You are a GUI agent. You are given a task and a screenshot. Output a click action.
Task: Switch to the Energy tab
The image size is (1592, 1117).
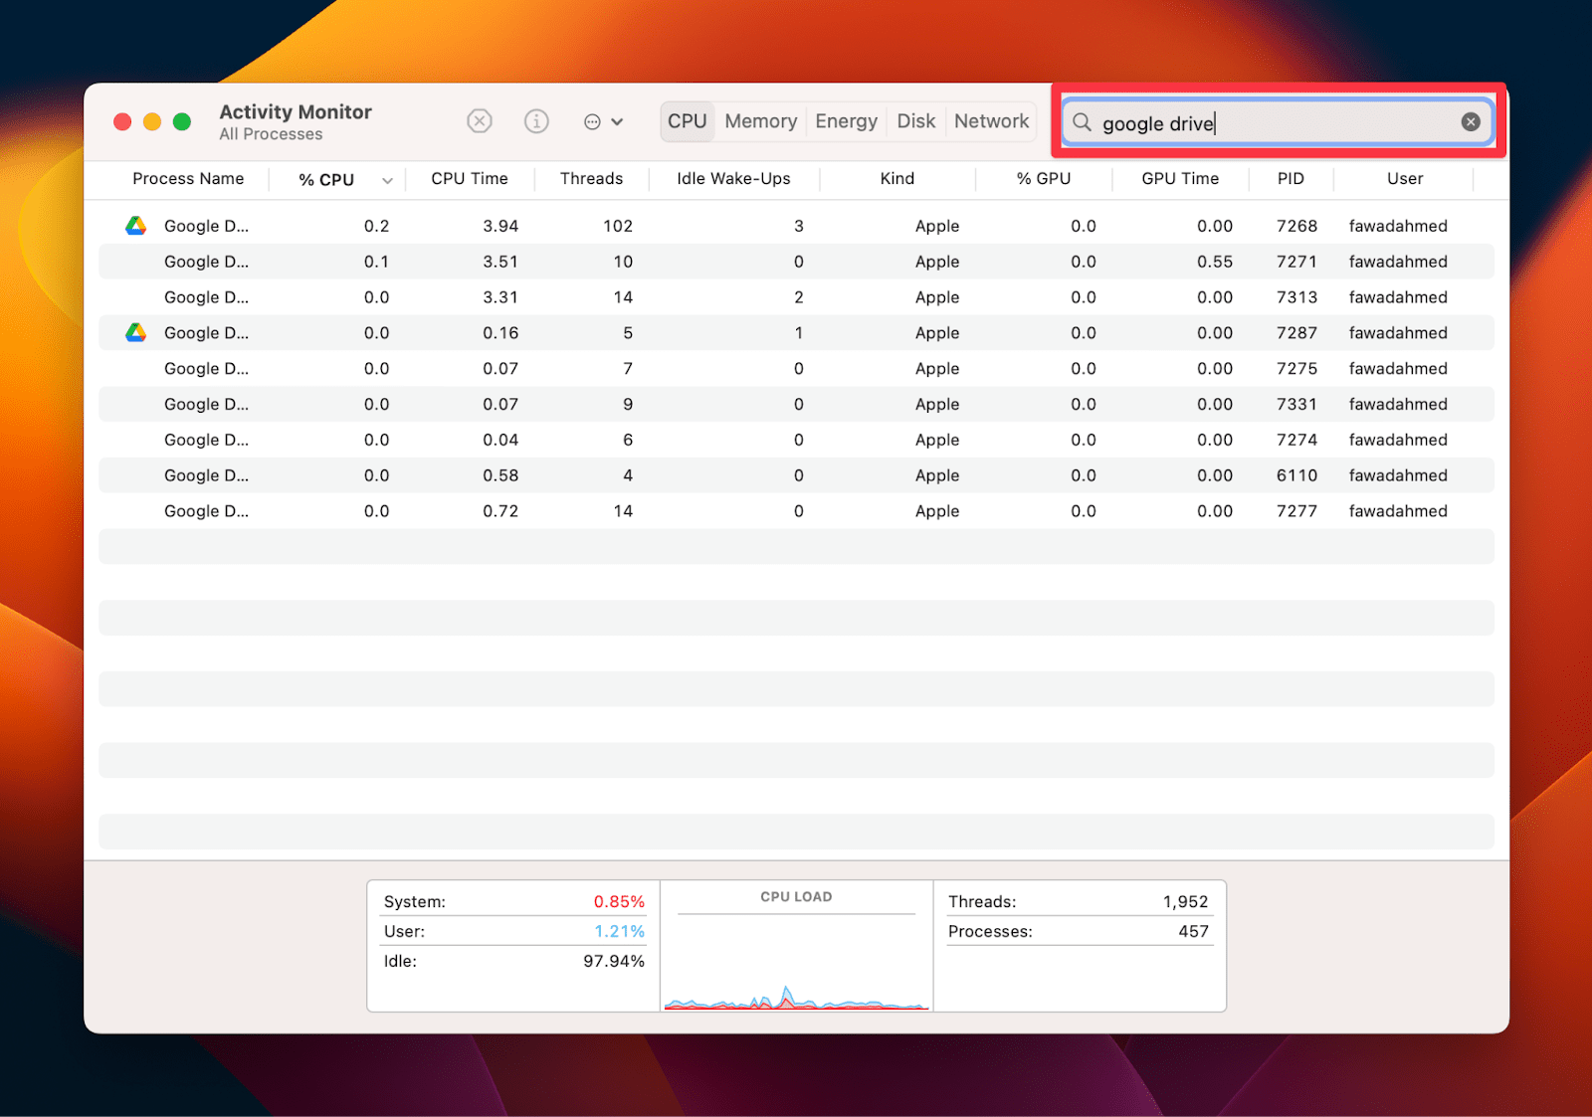846,121
